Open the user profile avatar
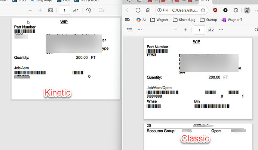 point(247,10)
